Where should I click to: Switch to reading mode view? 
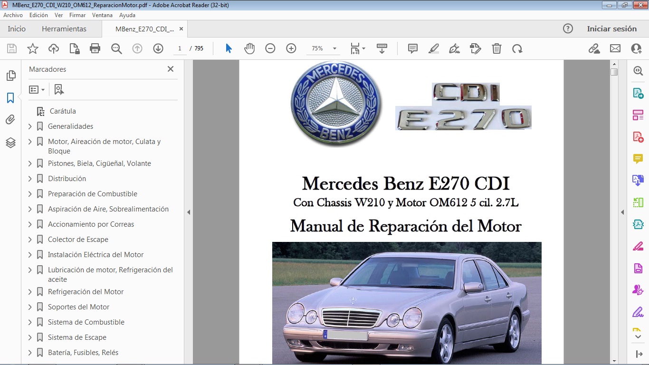tap(382, 48)
